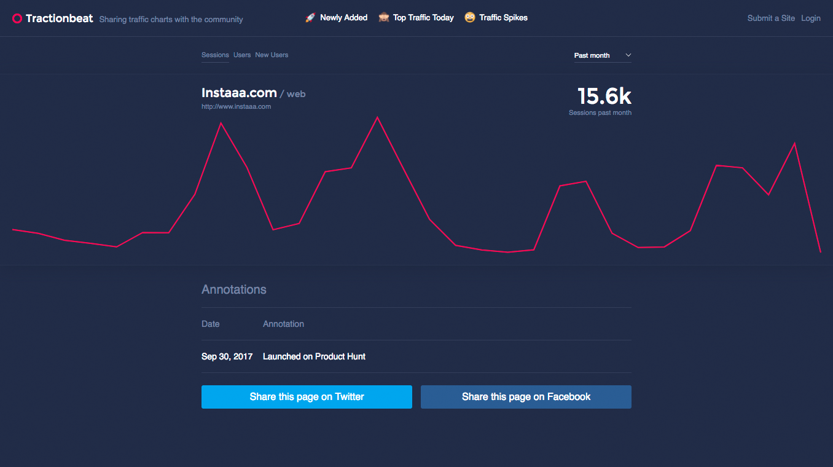The height and width of the screenshot is (467, 833).
Task: Click the 15.6k sessions count
Action: (604, 96)
